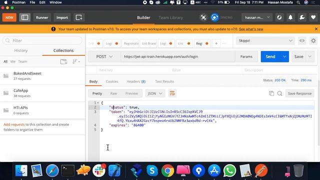Click the new collection folder icon
This screenshot has height=180, width=320.
click(x=63, y=61)
